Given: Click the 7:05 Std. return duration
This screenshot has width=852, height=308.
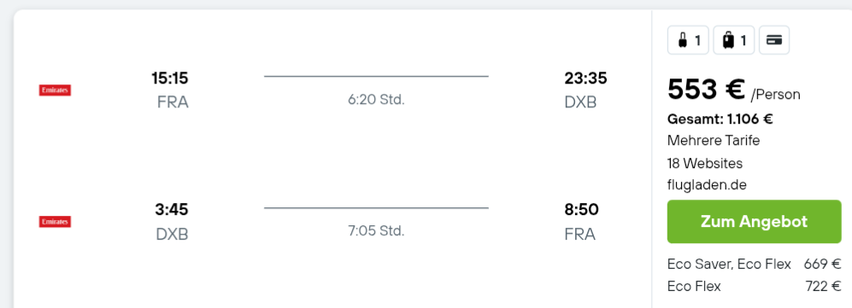Looking at the screenshot, I should (x=377, y=231).
